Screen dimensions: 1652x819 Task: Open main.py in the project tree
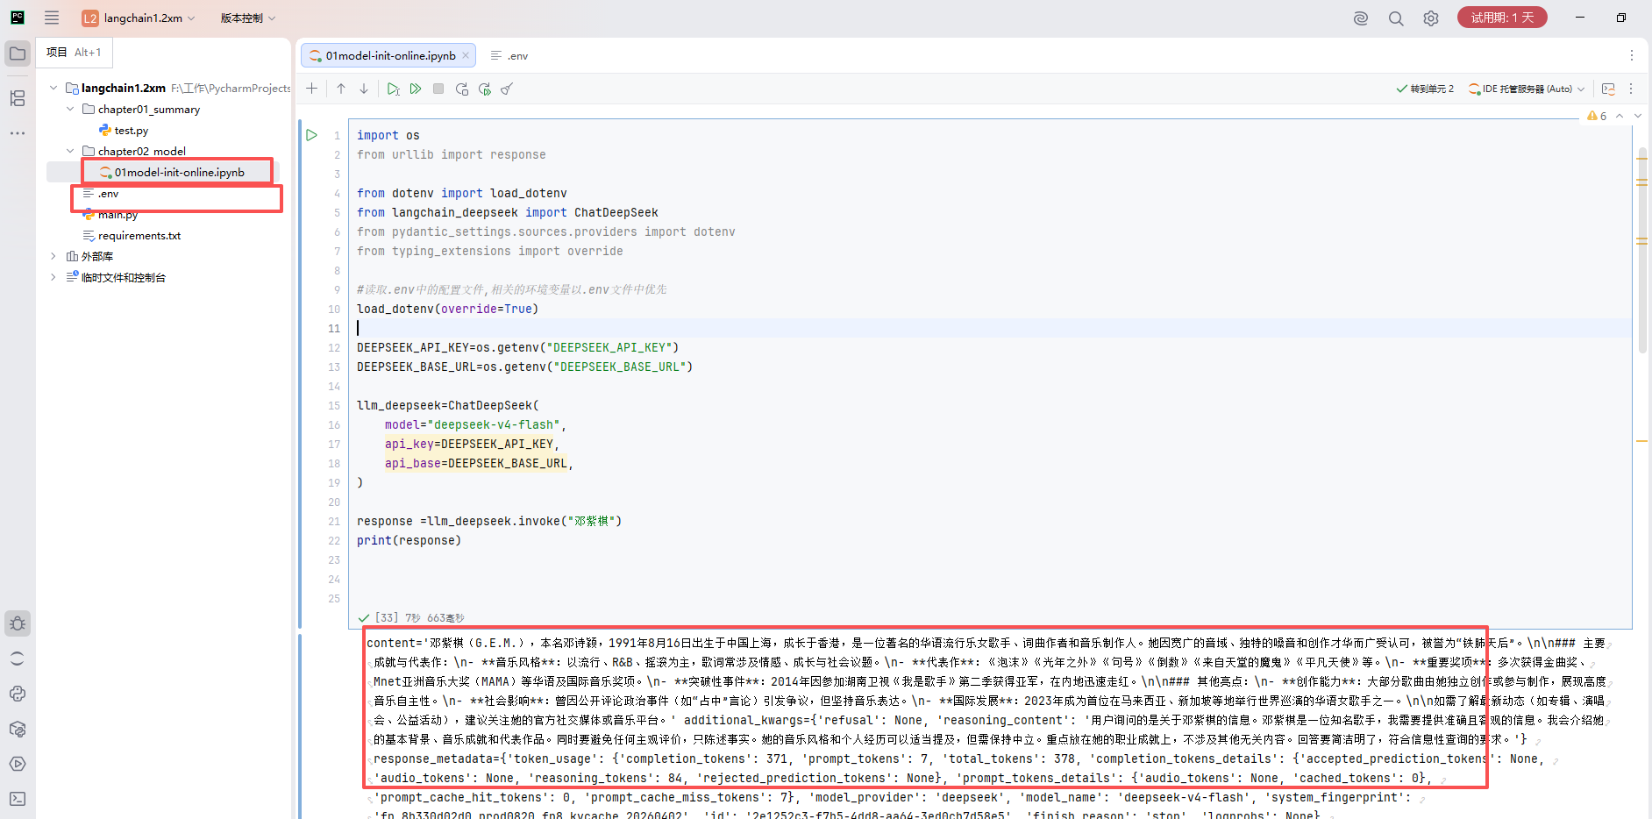(x=117, y=215)
